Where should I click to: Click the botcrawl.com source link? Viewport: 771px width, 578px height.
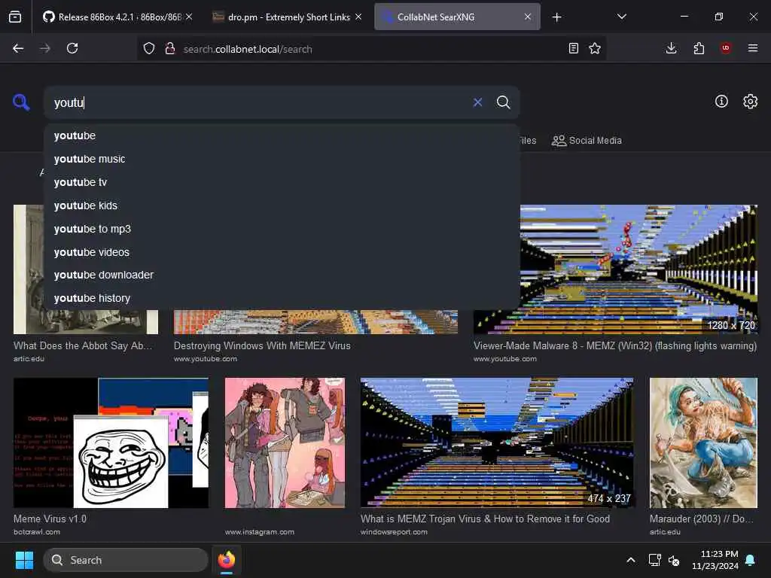[37, 532]
